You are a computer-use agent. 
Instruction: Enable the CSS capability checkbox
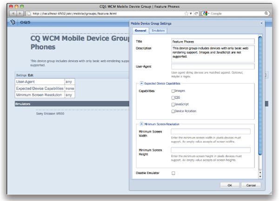(173, 97)
